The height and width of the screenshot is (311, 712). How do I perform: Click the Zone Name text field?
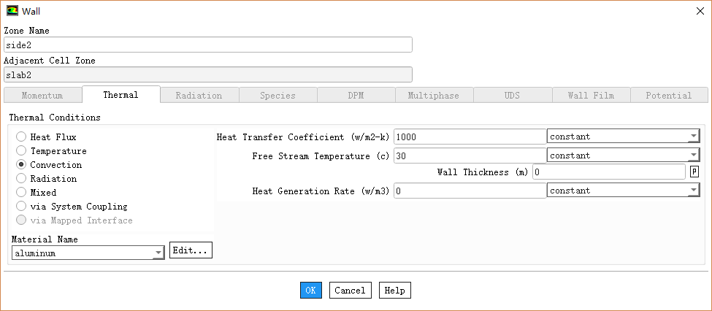(x=208, y=45)
